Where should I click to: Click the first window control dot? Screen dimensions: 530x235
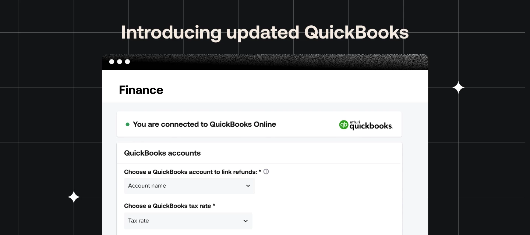(x=112, y=62)
